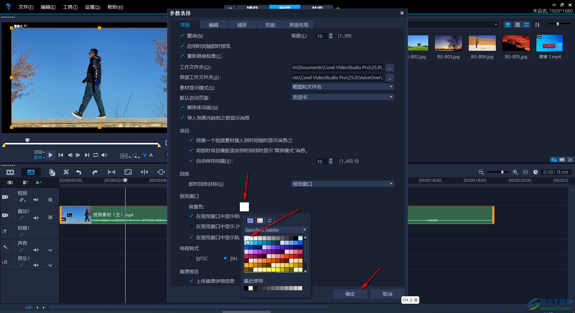Click the preview volume speaker icon
This screenshot has height=313, width=575.
[x=104, y=155]
